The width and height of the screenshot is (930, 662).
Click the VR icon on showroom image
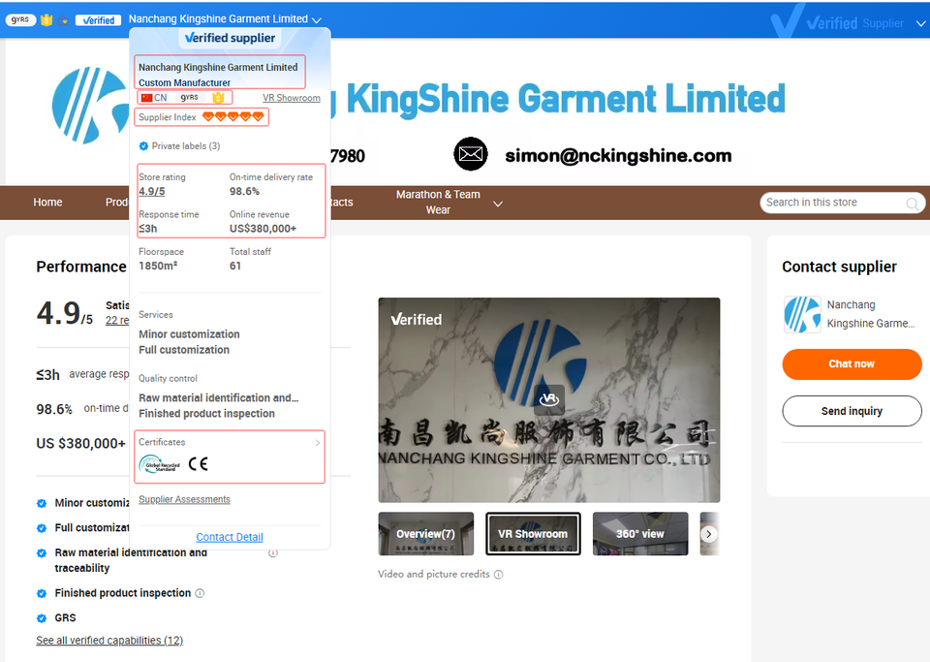click(x=549, y=398)
